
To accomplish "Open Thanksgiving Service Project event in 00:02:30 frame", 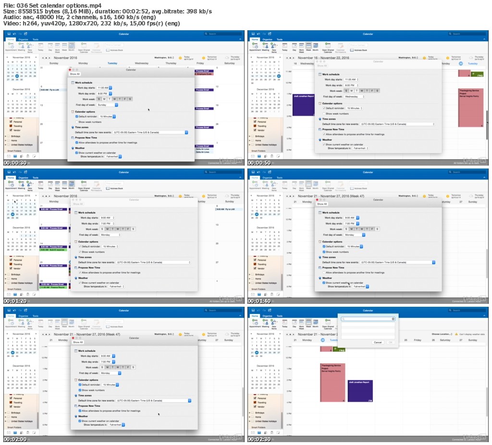I will coord(332,383).
